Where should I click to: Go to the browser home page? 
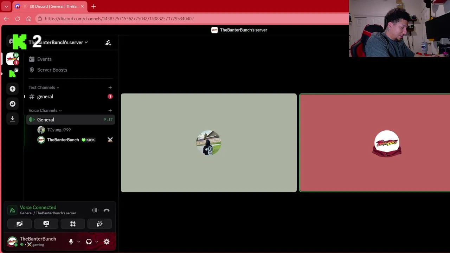click(29, 19)
